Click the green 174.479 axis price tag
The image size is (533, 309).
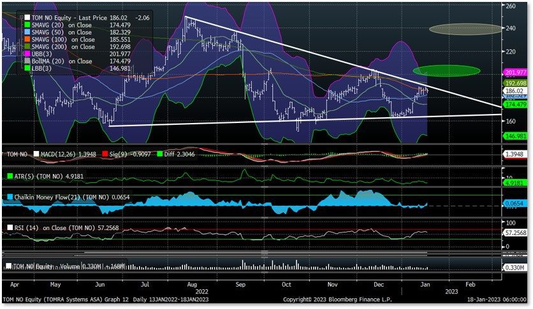pos(516,104)
